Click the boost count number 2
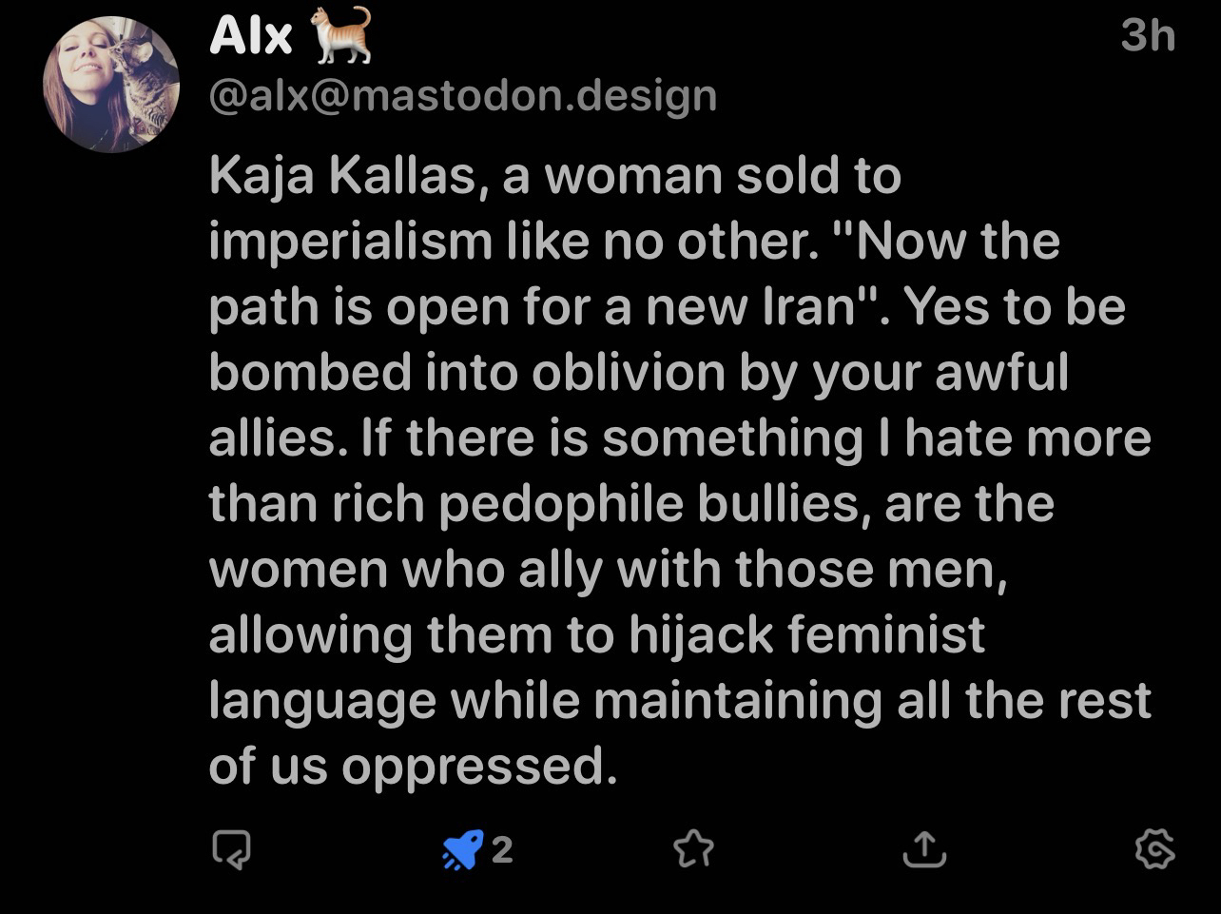This screenshot has width=1221, height=914. (x=502, y=849)
